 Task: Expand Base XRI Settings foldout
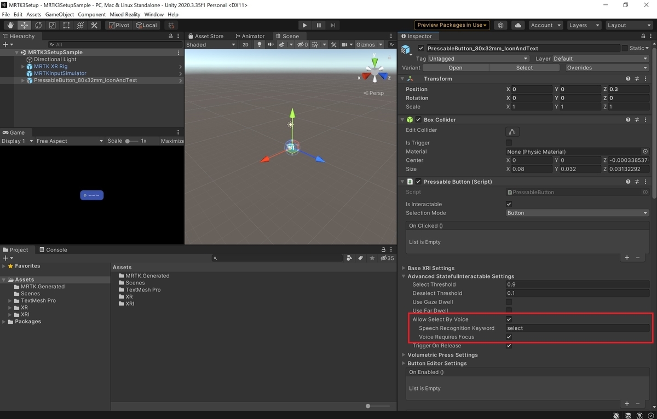pos(430,268)
